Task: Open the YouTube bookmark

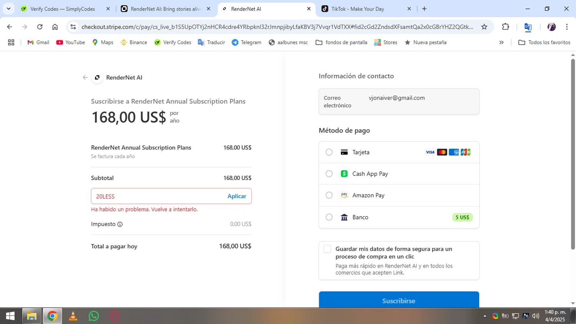Action: coord(71,42)
